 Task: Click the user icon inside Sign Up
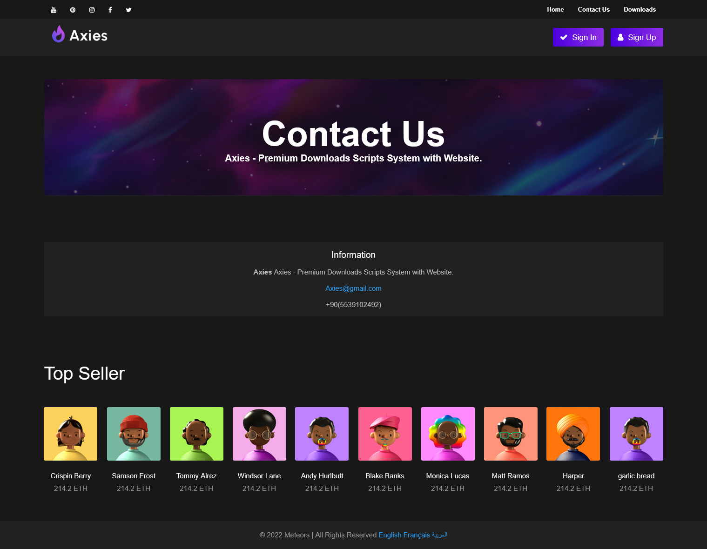pos(620,37)
